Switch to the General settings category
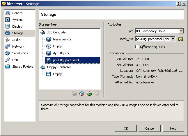The image size is (188, 136). (17, 13)
